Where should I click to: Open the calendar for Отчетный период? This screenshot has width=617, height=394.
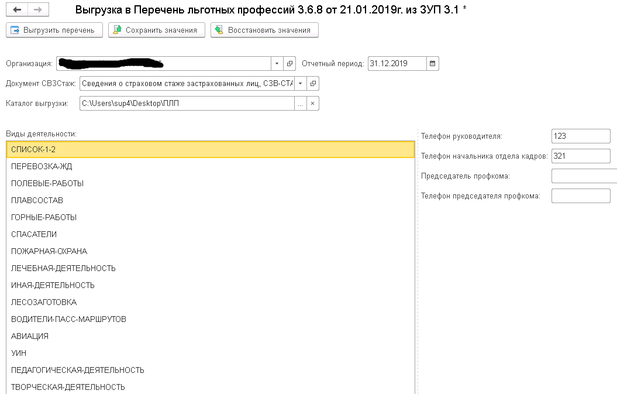click(x=432, y=63)
